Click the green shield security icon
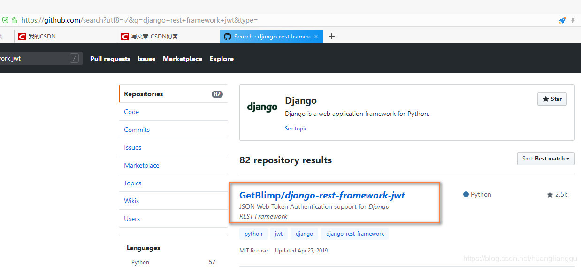The width and height of the screenshot is (581, 267). click(x=5, y=20)
